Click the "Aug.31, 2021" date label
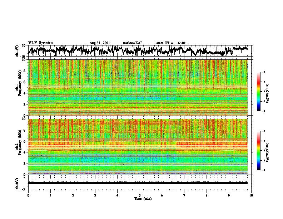 [100, 43]
